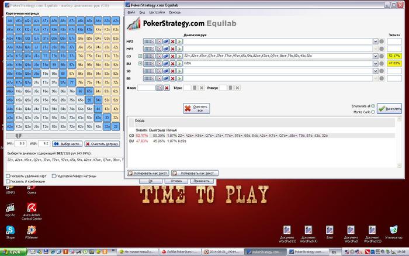Open the Skype desktop shortcut

click(11, 232)
